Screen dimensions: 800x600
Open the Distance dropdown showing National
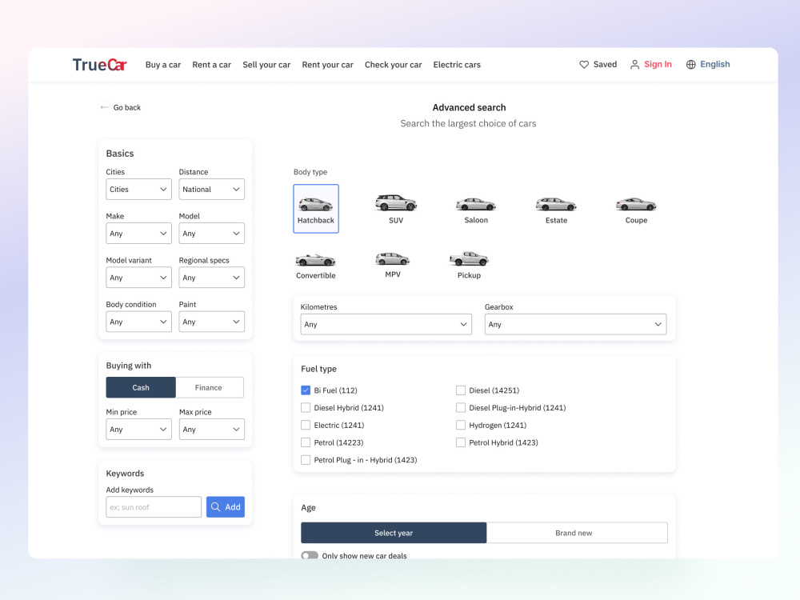[212, 190]
